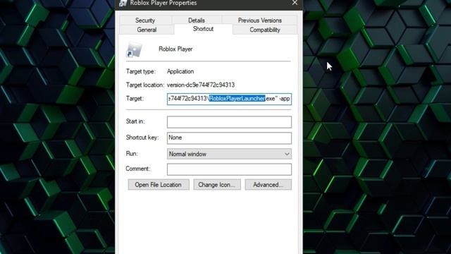This screenshot has height=254, width=451.
Task: Click the 'Target location:' label
Action: [x=145, y=85]
